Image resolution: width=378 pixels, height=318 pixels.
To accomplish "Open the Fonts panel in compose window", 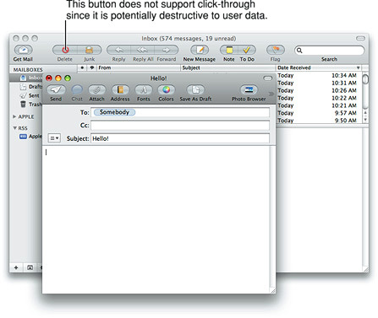I will 144,89.
